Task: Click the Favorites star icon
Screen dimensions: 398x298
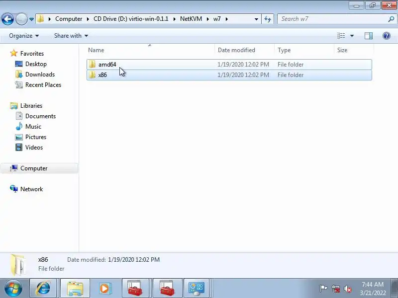Action: coord(13,53)
